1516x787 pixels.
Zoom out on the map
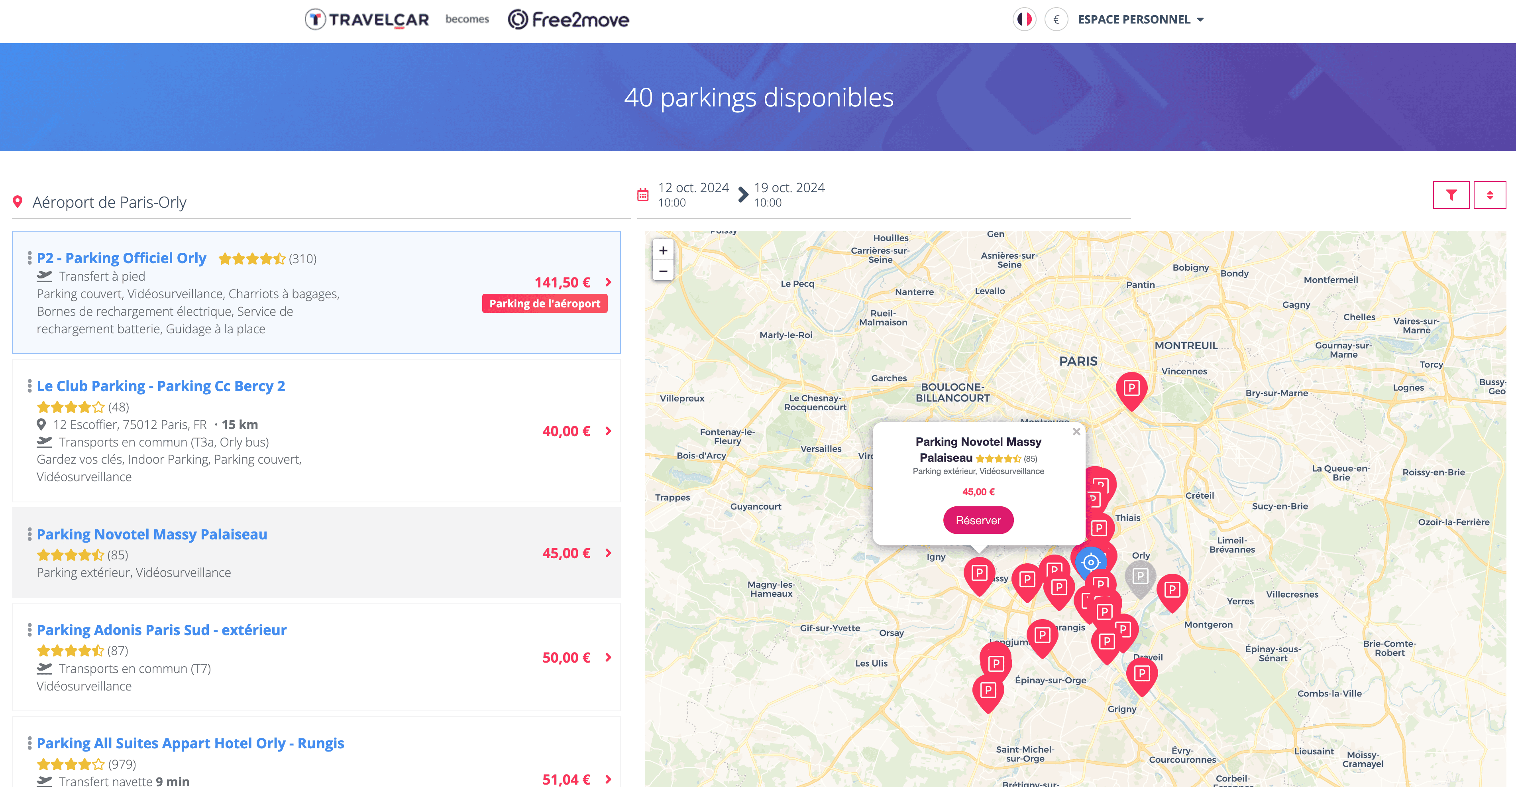pyautogui.click(x=663, y=271)
